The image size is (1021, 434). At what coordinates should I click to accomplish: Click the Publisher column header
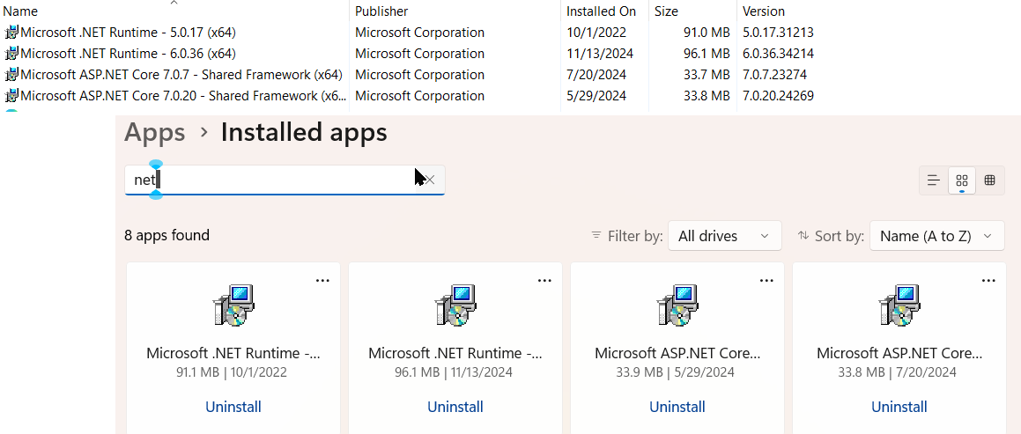[x=381, y=11]
